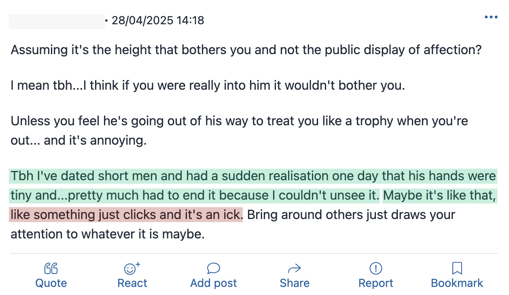509x295 pixels.
Task: Select the React text label
Action: point(132,283)
